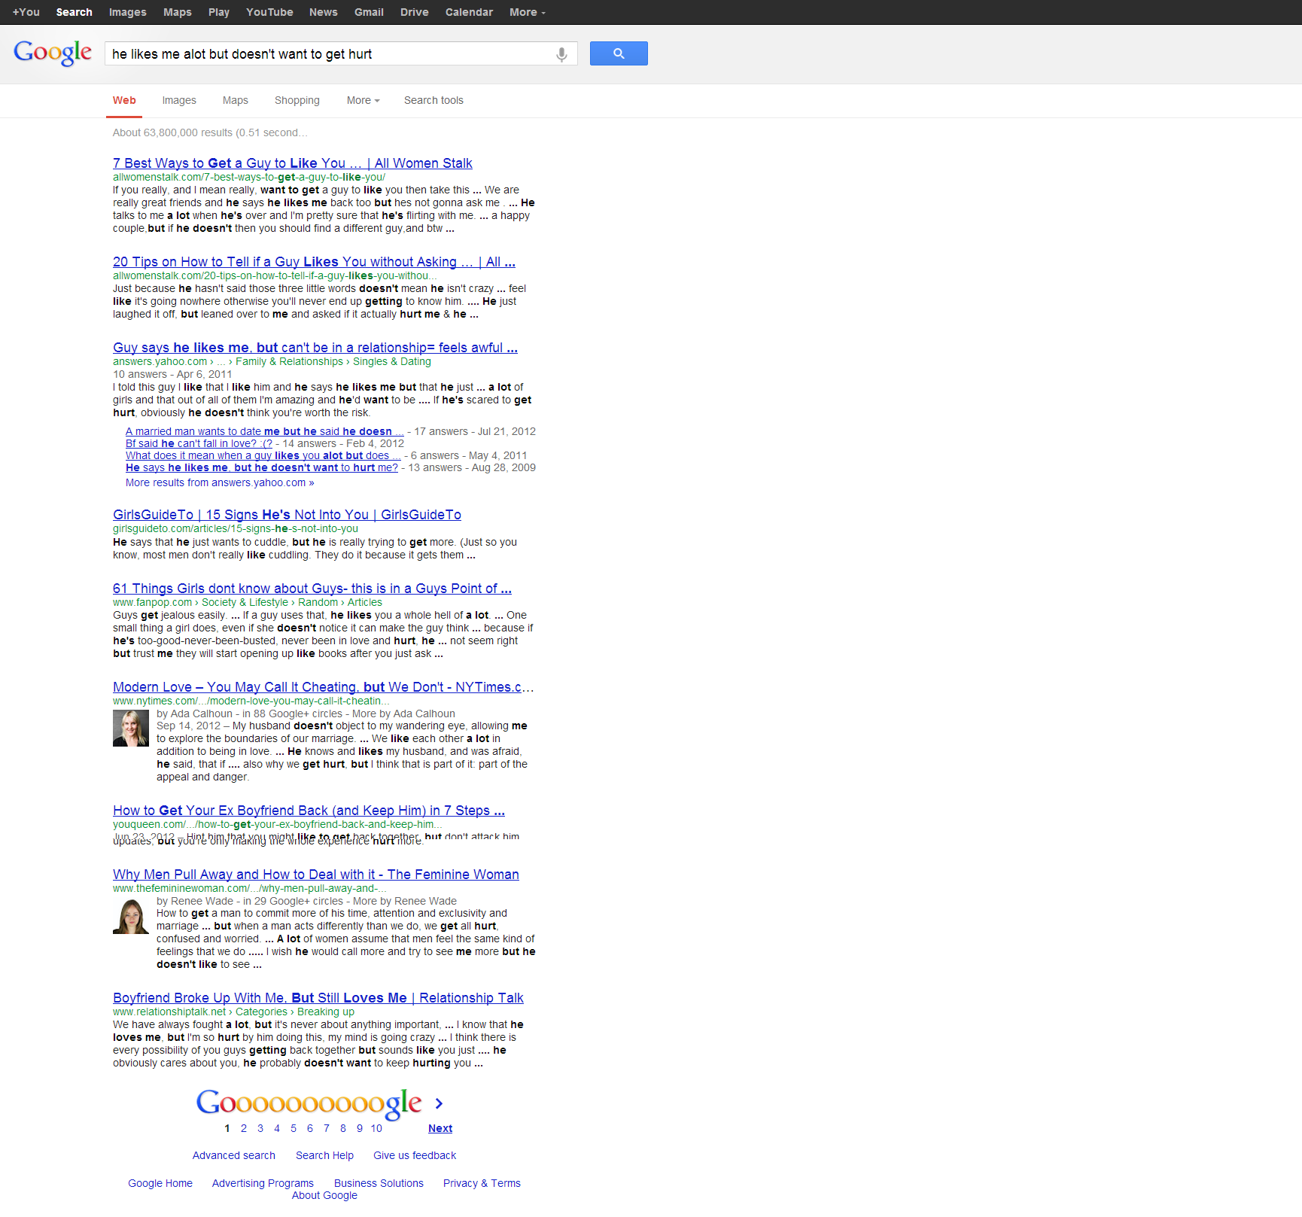Click the Next page link
Viewport: 1302px width, 1217px height.
(x=440, y=1128)
